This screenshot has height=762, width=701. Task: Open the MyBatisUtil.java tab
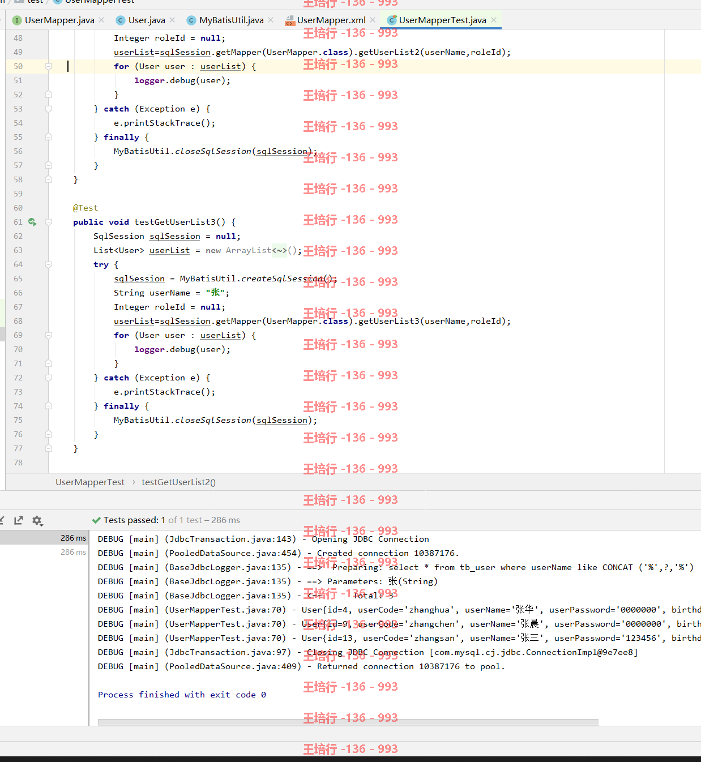point(232,20)
